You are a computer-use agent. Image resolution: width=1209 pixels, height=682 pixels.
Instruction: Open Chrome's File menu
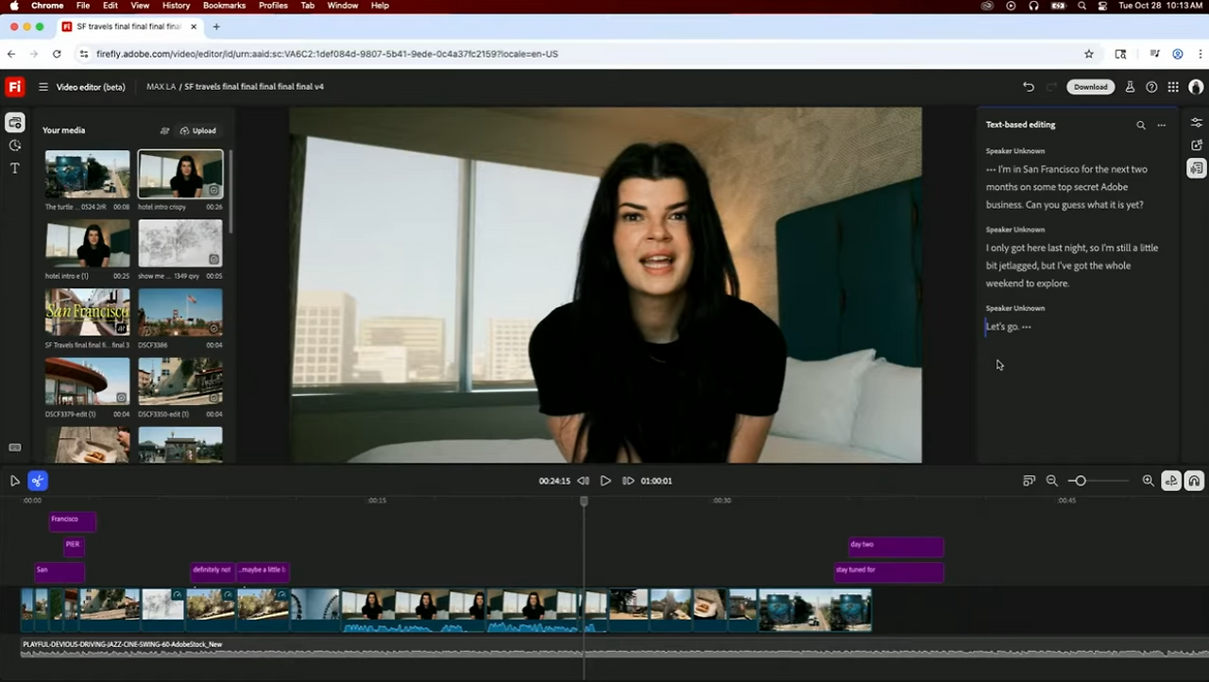(83, 6)
